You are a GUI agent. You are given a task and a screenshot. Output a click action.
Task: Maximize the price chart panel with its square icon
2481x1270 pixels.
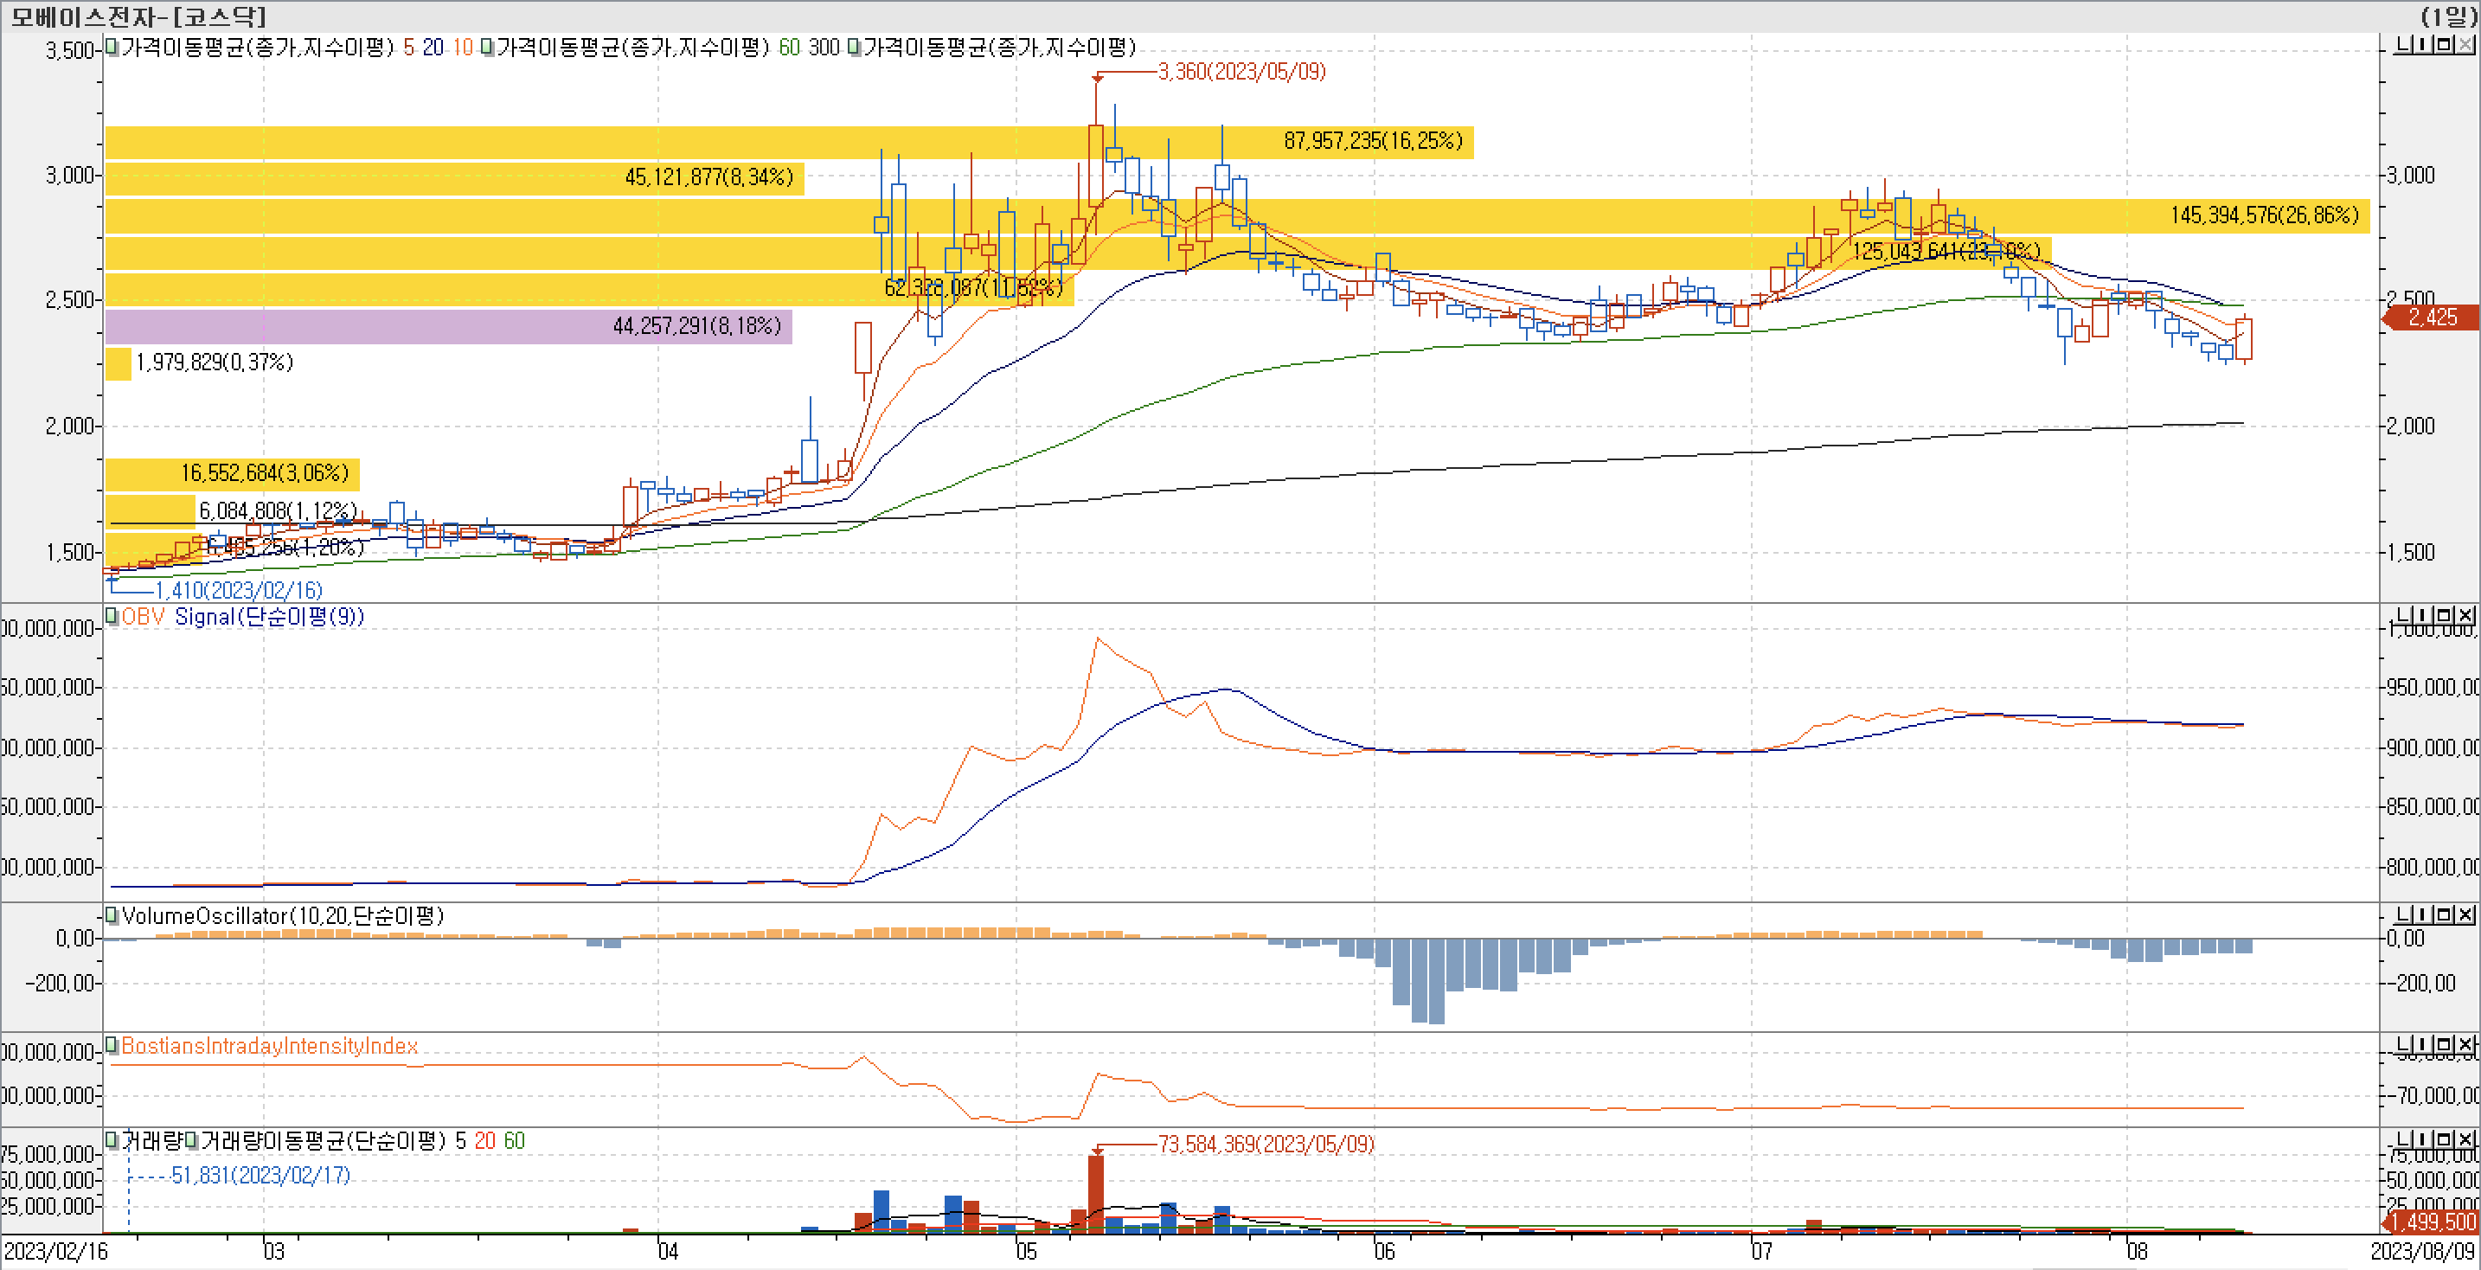2446,45
